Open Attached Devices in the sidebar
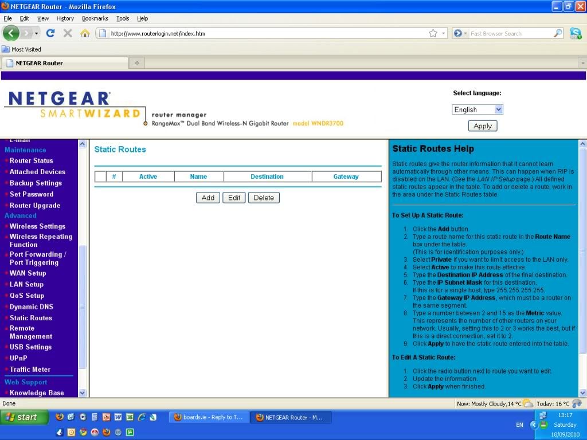This screenshot has height=440, width=587. [37, 172]
